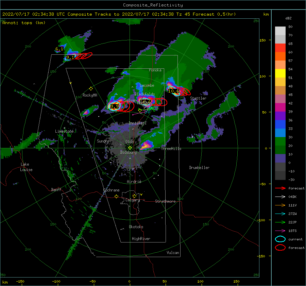Click the dBZ legend heading
Image resolution: width=306 pixels, height=286 pixels.
pyautogui.click(x=288, y=18)
